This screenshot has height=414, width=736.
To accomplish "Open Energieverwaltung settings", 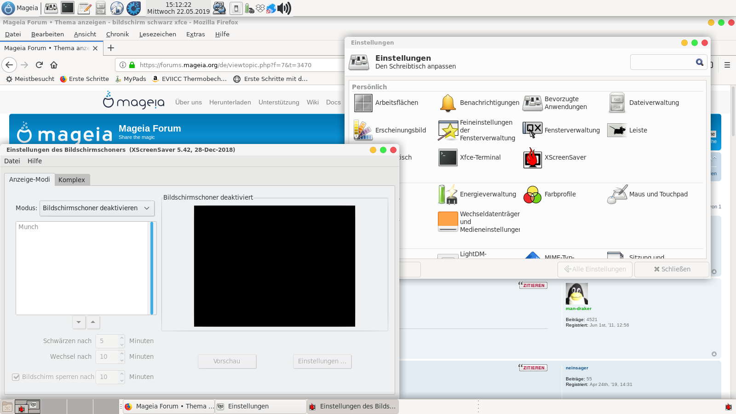I will 477,194.
